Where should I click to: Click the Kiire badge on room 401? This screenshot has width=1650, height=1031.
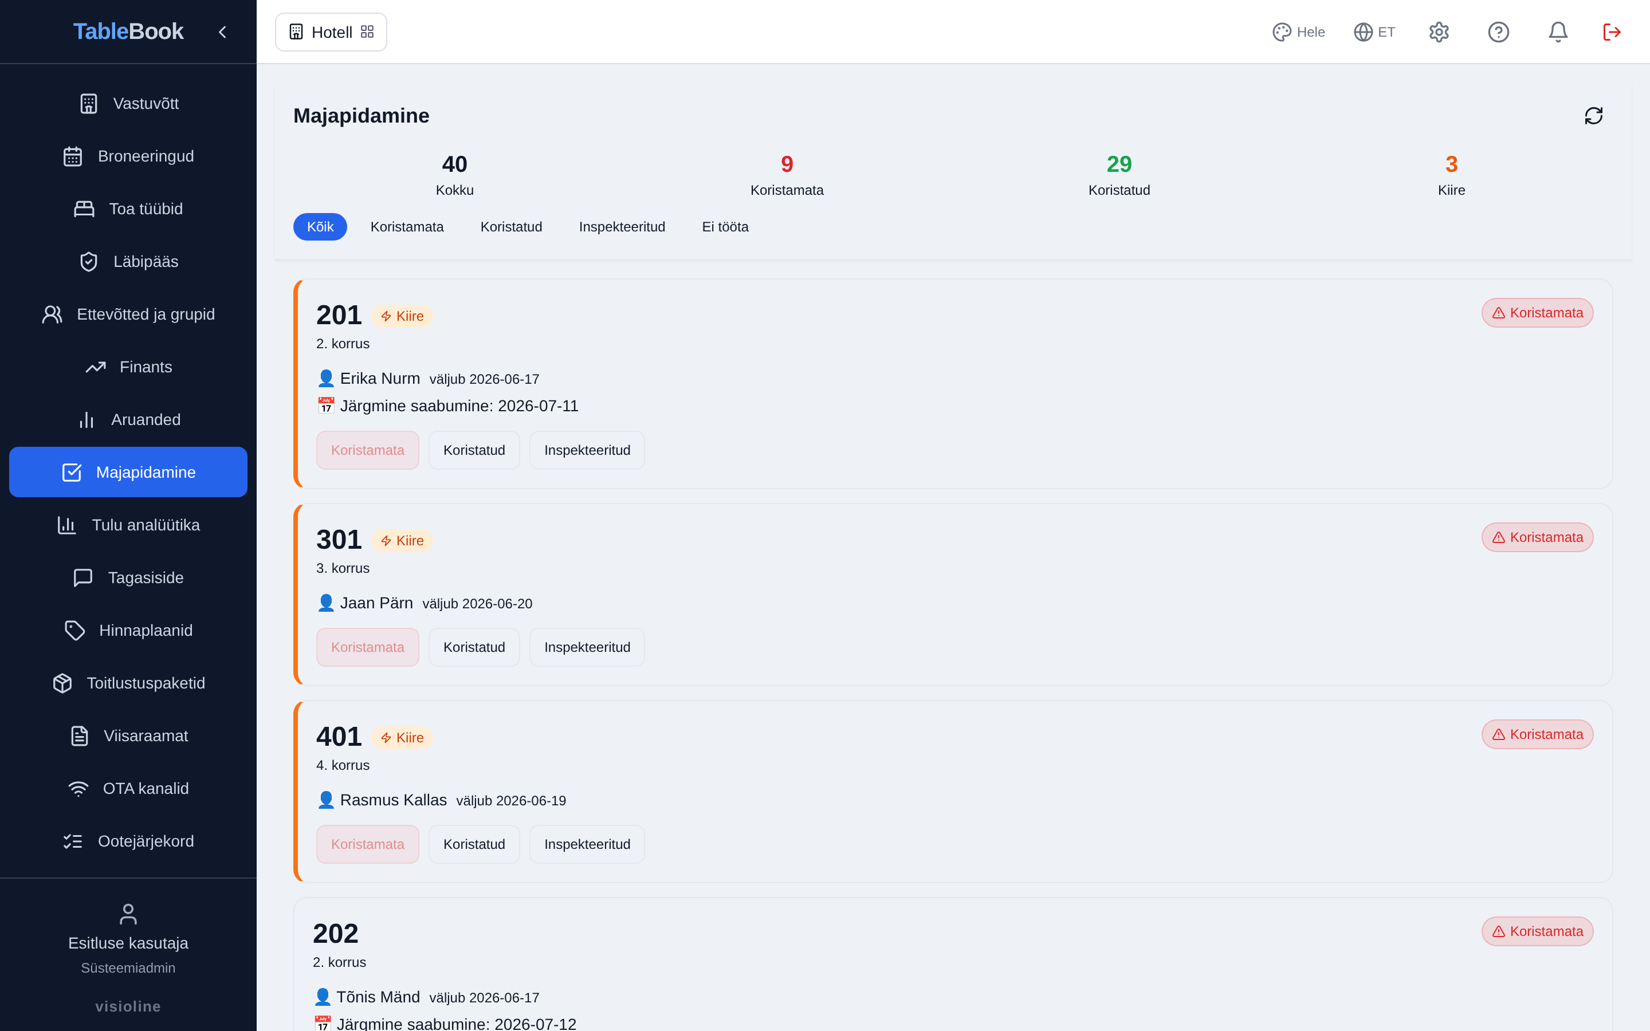(402, 738)
